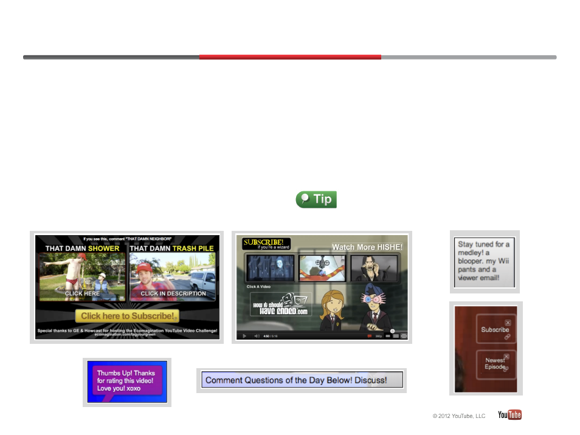The height and width of the screenshot is (435, 580).
Task: Click the light gray progress bar segment
Action: (469, 57)
